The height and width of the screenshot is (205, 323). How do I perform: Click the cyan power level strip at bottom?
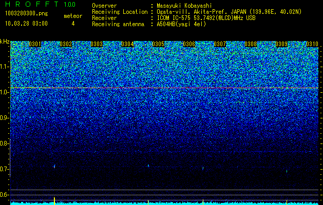(164, 203)
